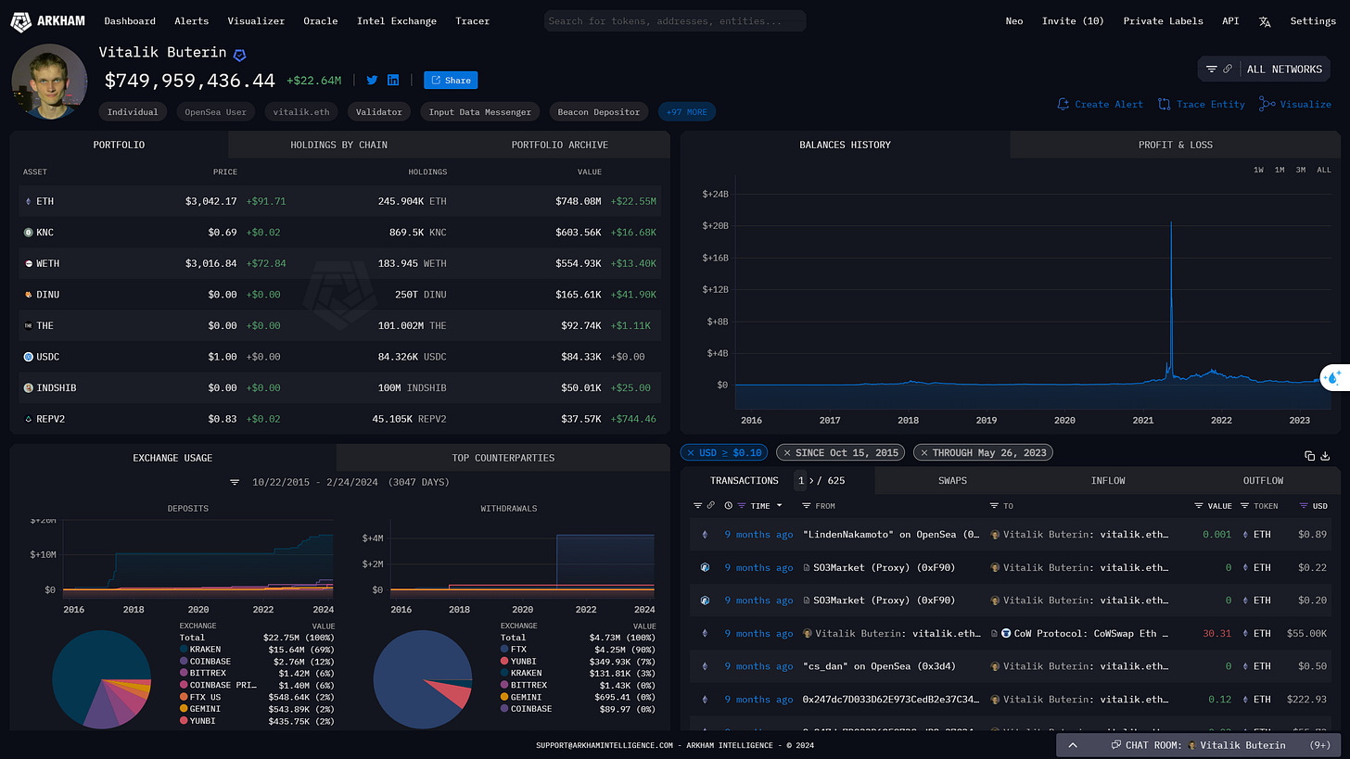The image size is (1350, 759).
Task: Click the COINBASE color swatch in deposits legend
Action: (x=184, y=662)
